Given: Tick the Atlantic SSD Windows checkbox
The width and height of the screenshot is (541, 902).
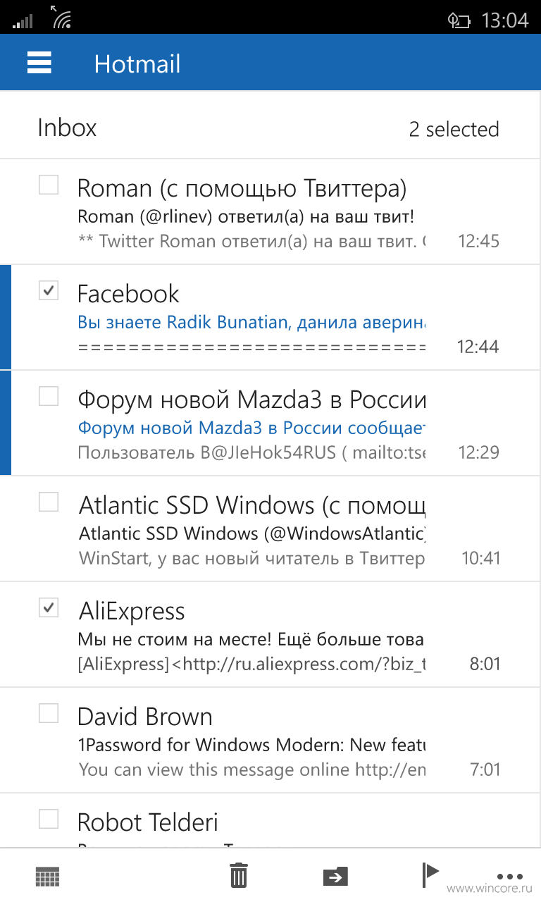Looking at the screenshot, I should click(48, 502).
